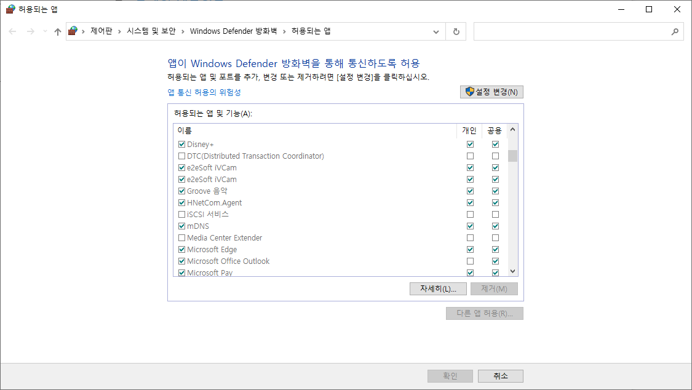Screen dimensions: 692x390
Task: Select Microsoft Edge row text
Action: pyautogui.click(x=212, y=249)
